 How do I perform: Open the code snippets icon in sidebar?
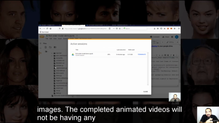(x=40, y=48)
